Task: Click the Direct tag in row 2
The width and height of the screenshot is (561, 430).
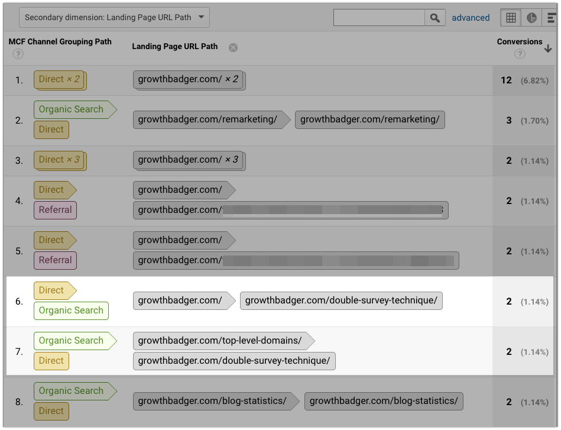Action: [x=51, y=130]
